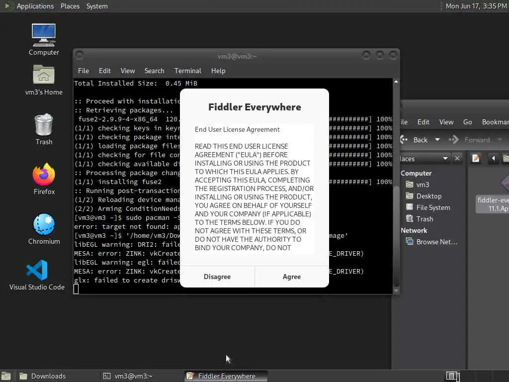Viewport: 509px width, 382px height.
Task: Open vm3's Home folder icon
Action: point(44,80)
